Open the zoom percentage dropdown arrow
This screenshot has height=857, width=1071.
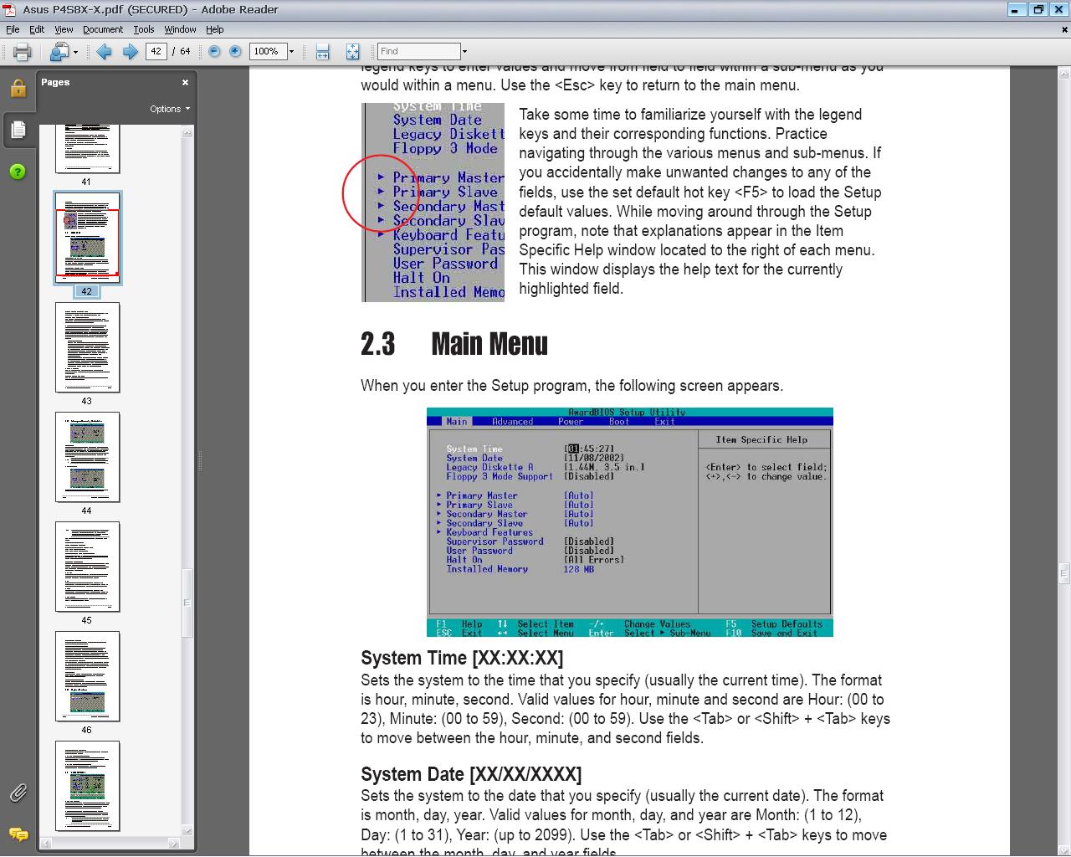291,52
